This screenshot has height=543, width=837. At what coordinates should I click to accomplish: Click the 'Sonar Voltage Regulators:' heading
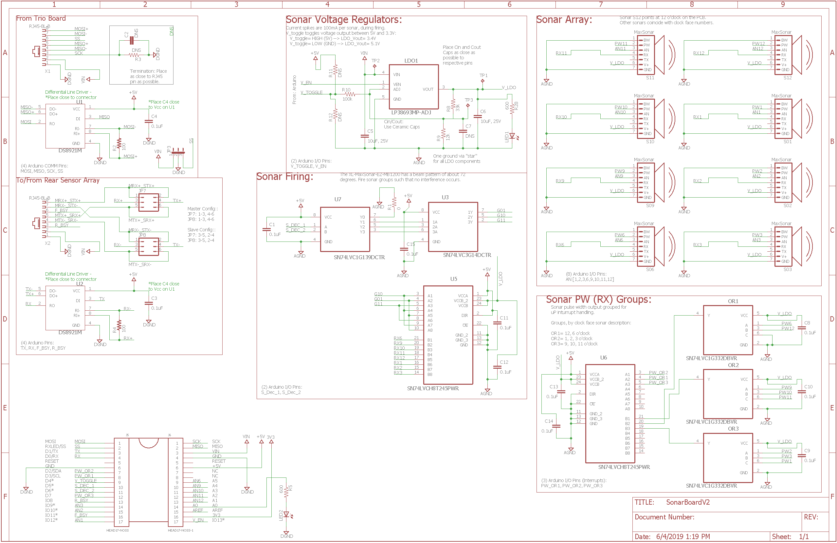pos(344,19)
